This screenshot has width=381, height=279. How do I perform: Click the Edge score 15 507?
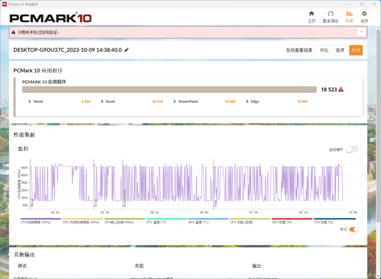point(303,101)
